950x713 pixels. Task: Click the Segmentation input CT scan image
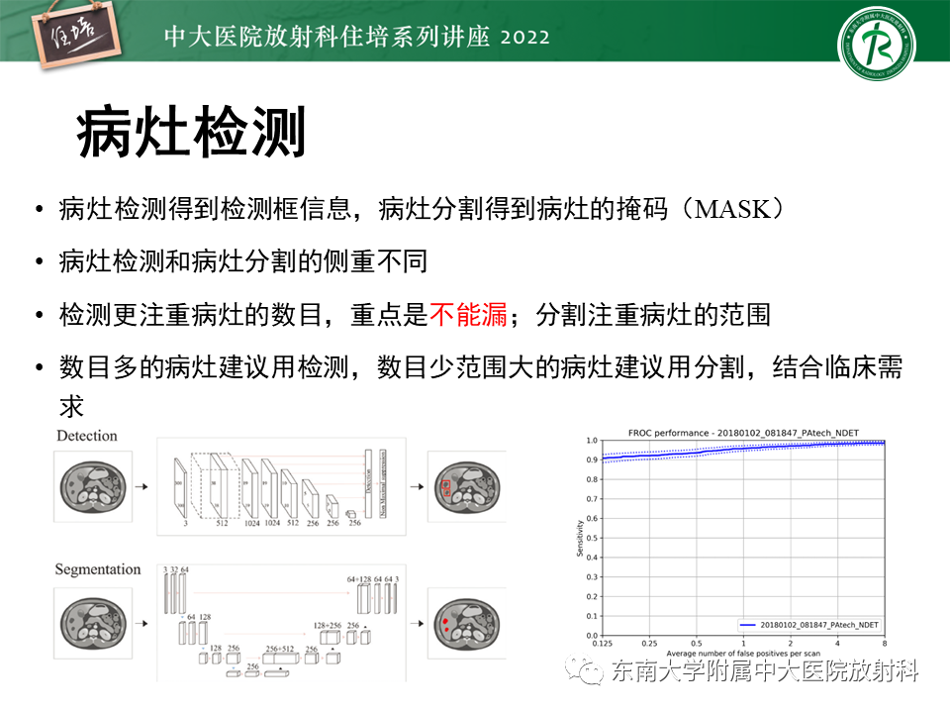pos(94,624)
